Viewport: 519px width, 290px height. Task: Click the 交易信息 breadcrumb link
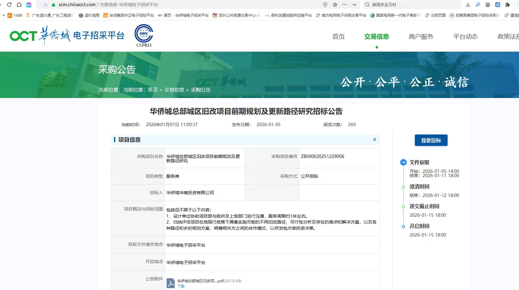(x=174, y=90)
